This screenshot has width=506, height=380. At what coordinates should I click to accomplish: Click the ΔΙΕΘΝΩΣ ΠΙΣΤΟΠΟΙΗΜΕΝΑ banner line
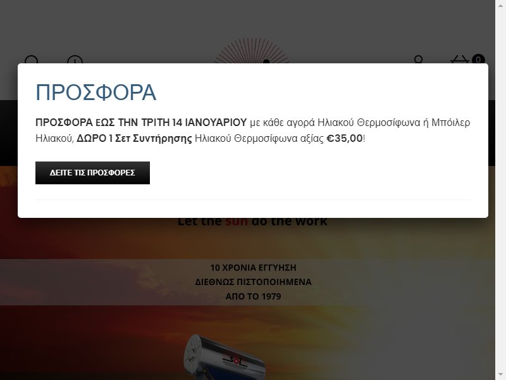coord(254,282)
